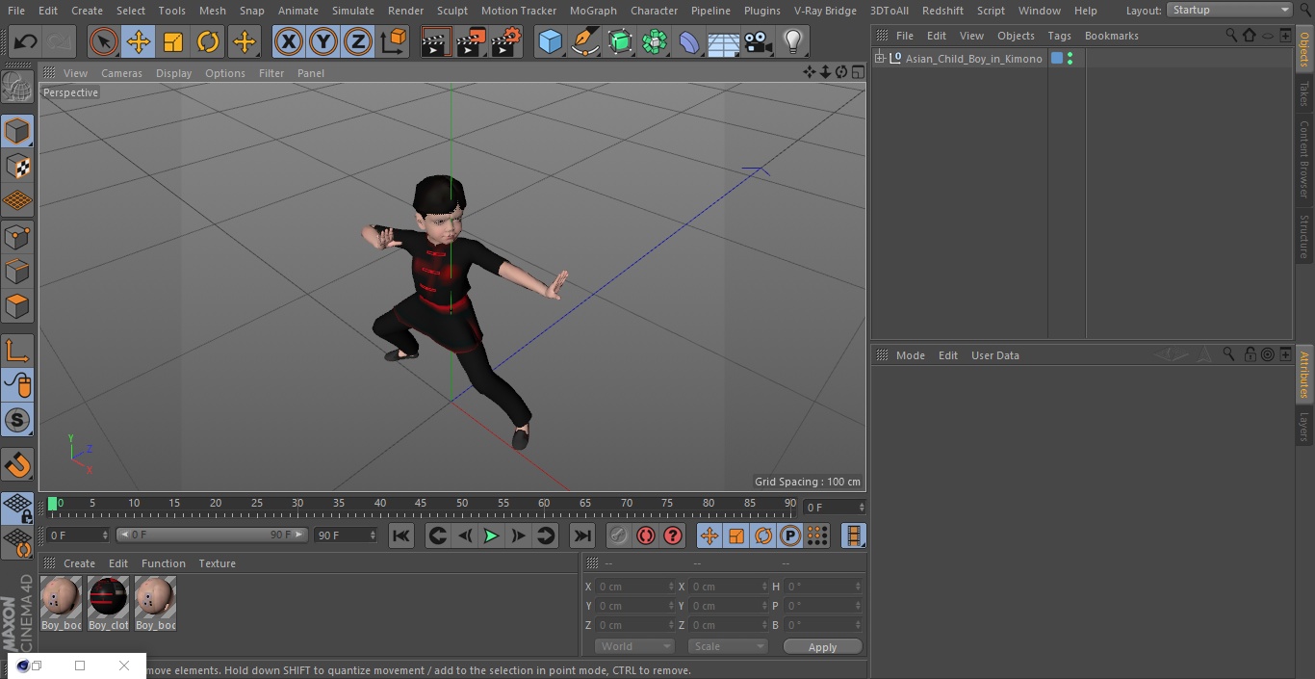Click the X position input field

click(634, 587)
